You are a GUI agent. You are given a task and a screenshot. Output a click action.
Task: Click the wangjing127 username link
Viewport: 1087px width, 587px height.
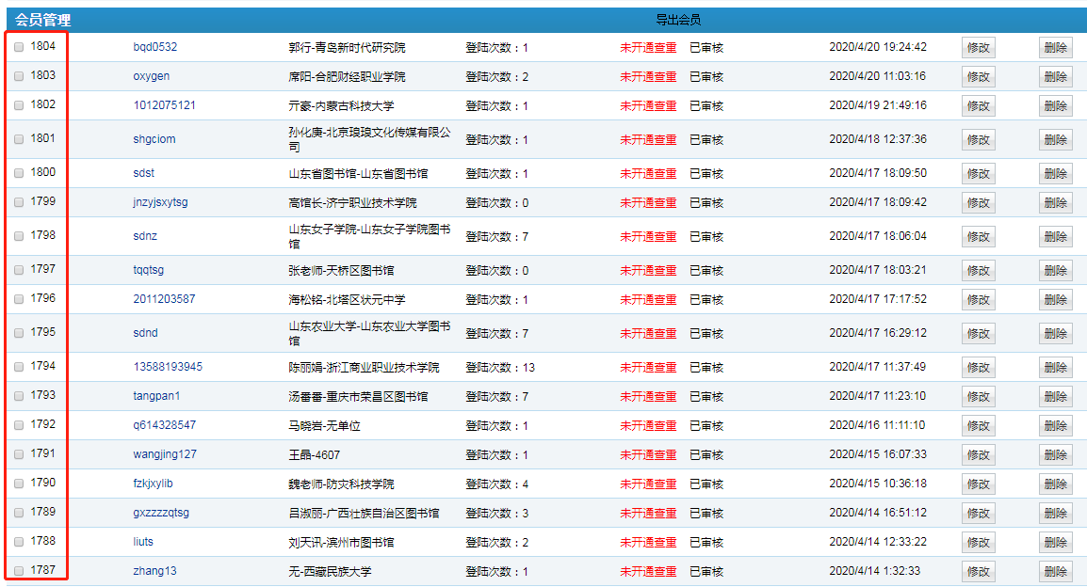(x=165, y=454)
